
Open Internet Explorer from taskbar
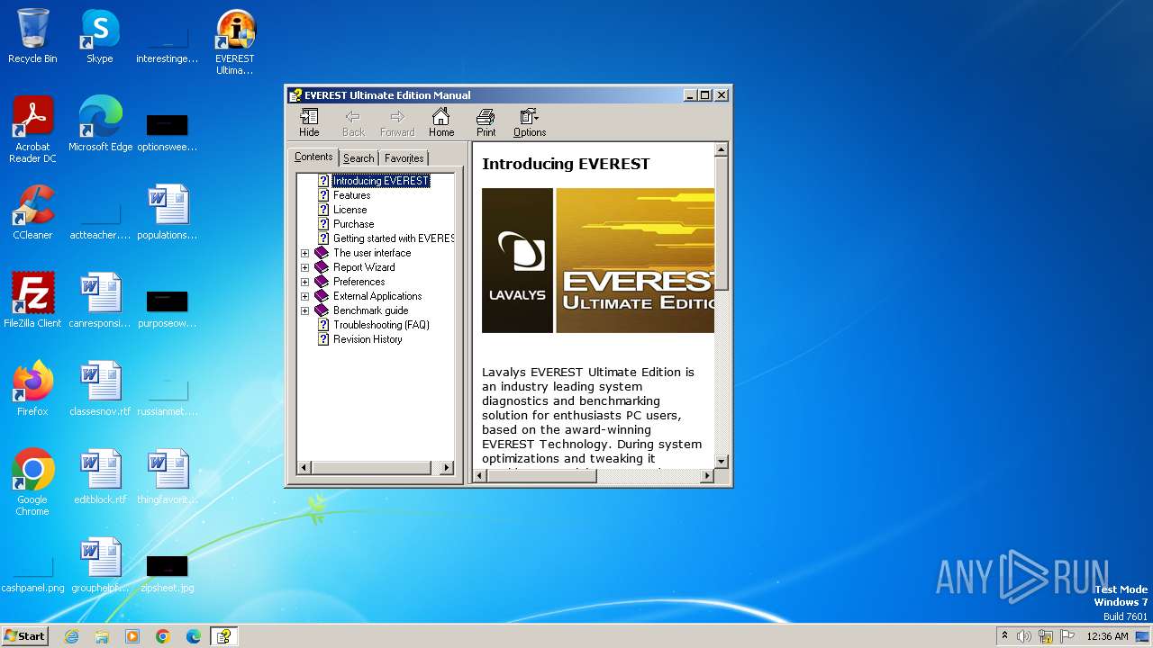coord(71,636)
